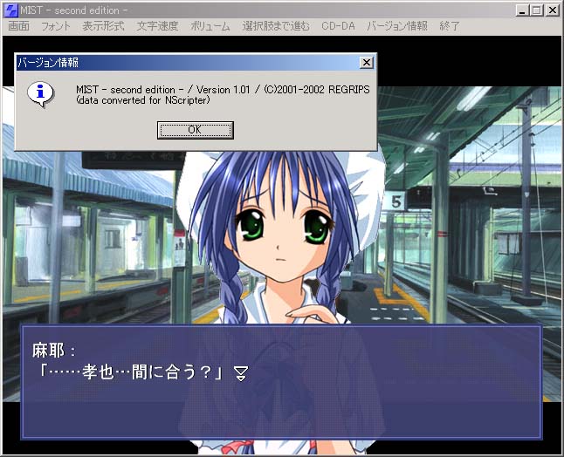Click the text advance arrow in dialogue box
564x457 pixels.
(x=241, y=373)
